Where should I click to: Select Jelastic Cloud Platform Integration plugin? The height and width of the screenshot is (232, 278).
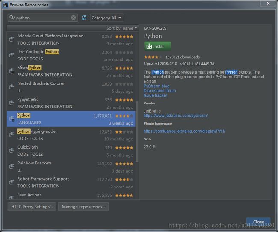point(71,39)
